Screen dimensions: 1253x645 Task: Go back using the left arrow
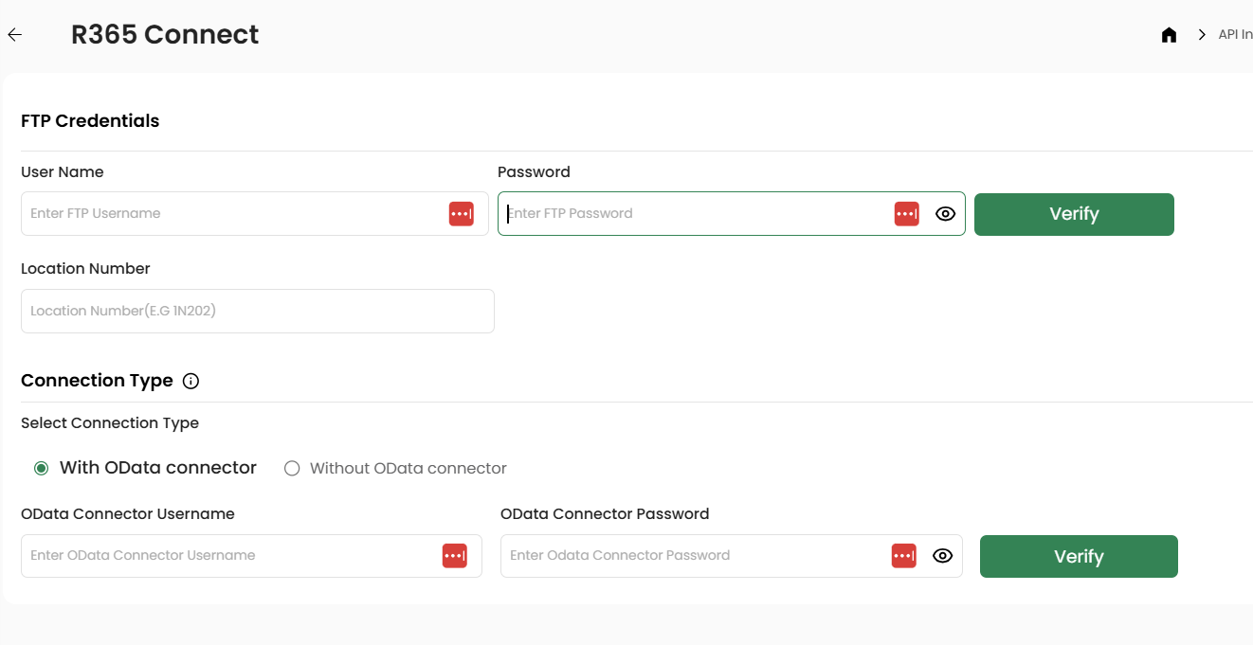[14, 35]
